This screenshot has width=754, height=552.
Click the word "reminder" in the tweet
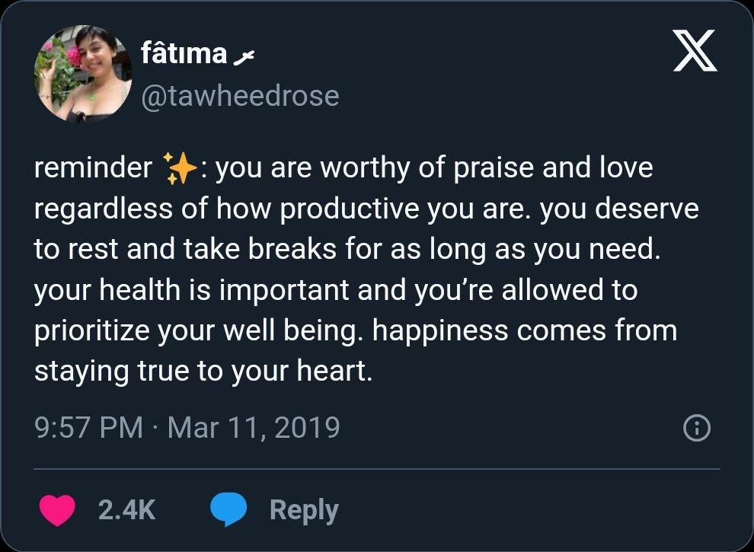click(93, 168)
